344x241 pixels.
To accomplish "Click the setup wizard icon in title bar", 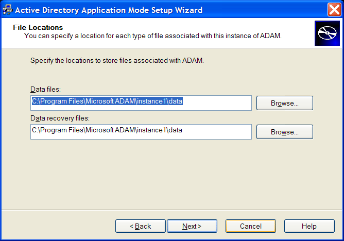I will pyautogui.click(x=7, y=10).
